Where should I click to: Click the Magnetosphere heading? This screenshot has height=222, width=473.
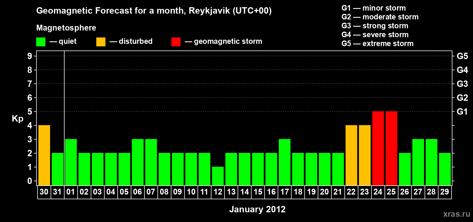pos(66,28)
